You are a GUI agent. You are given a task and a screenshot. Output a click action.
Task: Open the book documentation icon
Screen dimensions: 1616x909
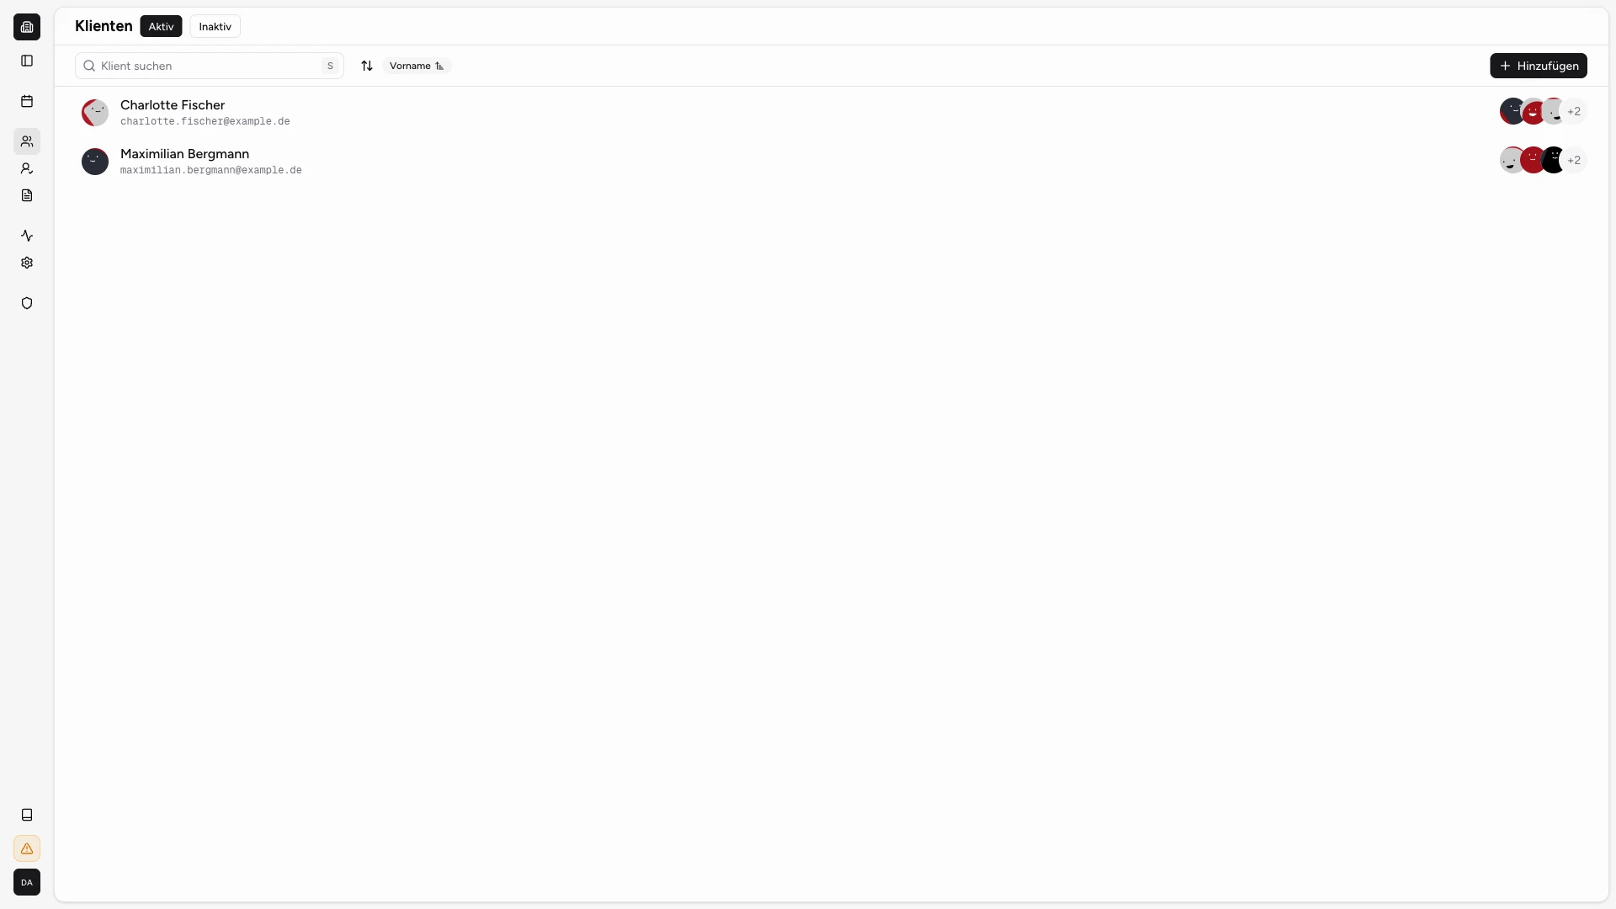click(27, 815)
